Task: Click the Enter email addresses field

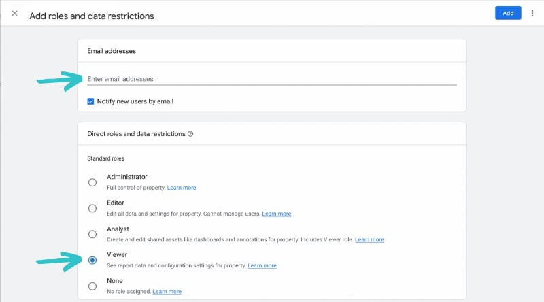Action: click(x=271, y=79)
